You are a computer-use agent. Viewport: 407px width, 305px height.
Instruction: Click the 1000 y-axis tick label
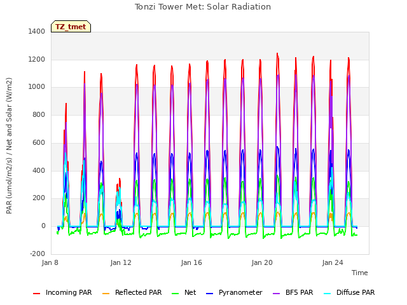point(37,87)
